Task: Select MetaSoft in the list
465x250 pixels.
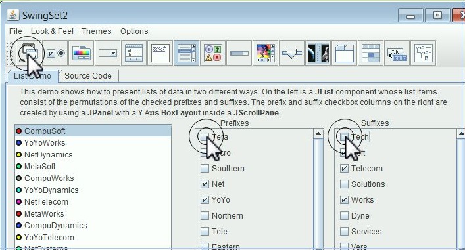Action: [93, 166]
